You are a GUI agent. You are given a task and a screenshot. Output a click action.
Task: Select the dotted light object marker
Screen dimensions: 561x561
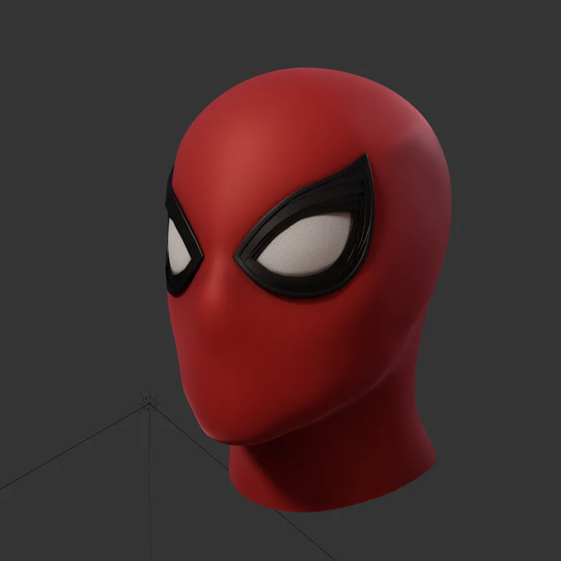pyautogui.click(x=149, y=403)
